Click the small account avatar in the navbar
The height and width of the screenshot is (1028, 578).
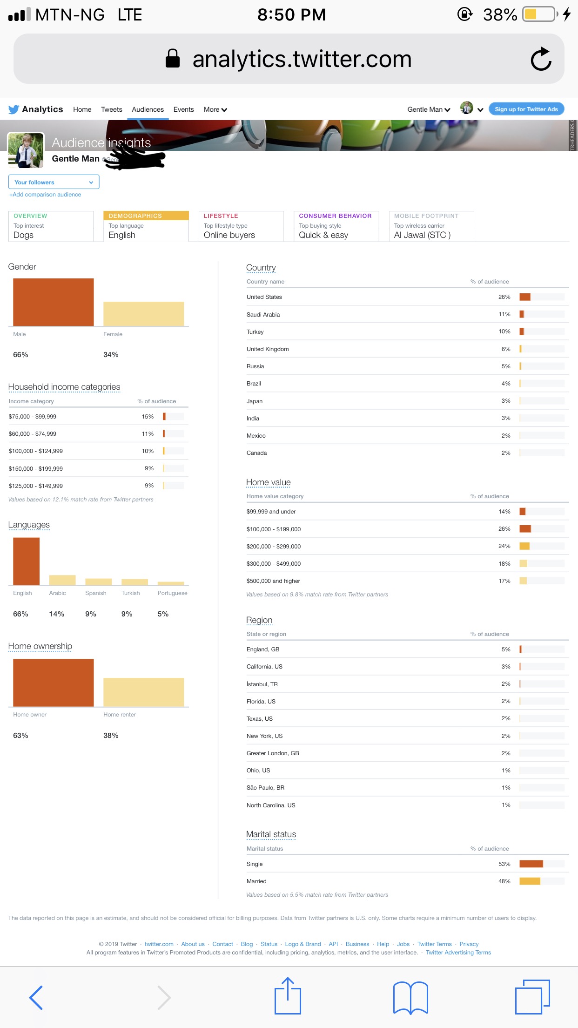[466, 108]
